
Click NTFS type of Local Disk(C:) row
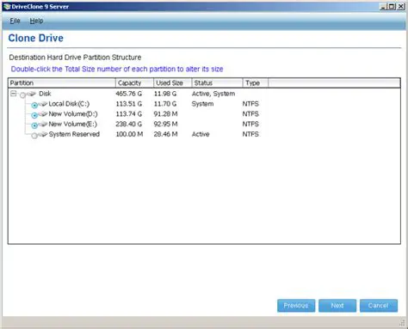coord(250,104)
